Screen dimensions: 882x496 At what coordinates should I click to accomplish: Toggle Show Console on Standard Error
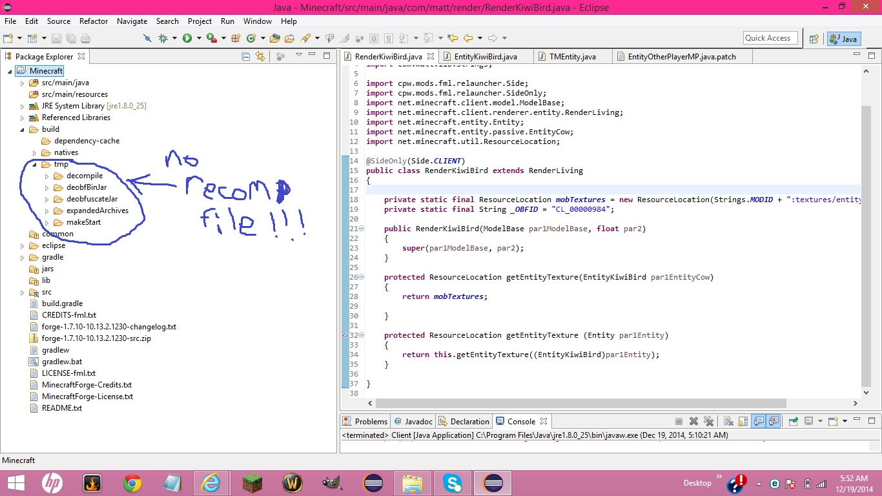point(774,421)
